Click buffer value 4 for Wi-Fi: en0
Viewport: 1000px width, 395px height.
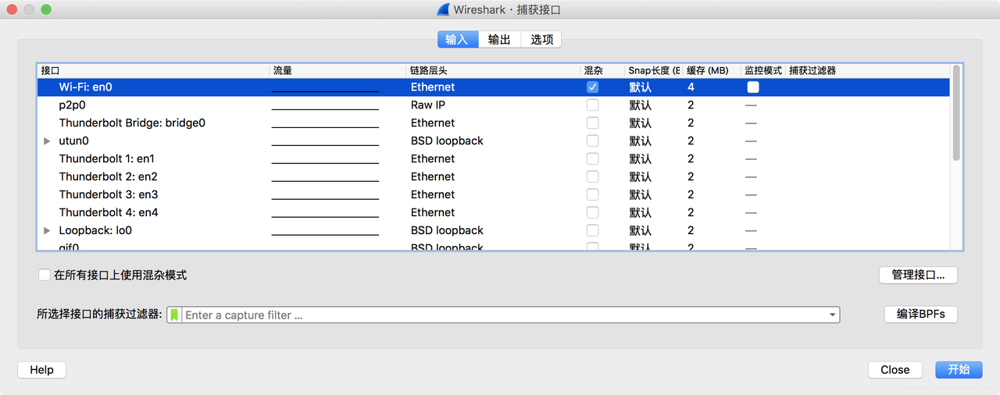[691, 87]
